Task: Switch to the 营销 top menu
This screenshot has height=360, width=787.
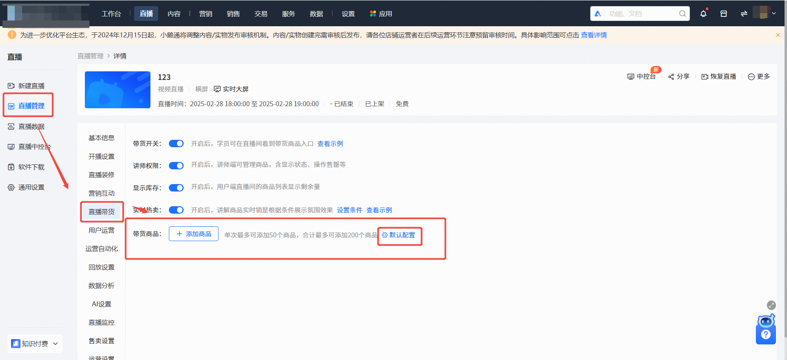Action: click(205, 14)
